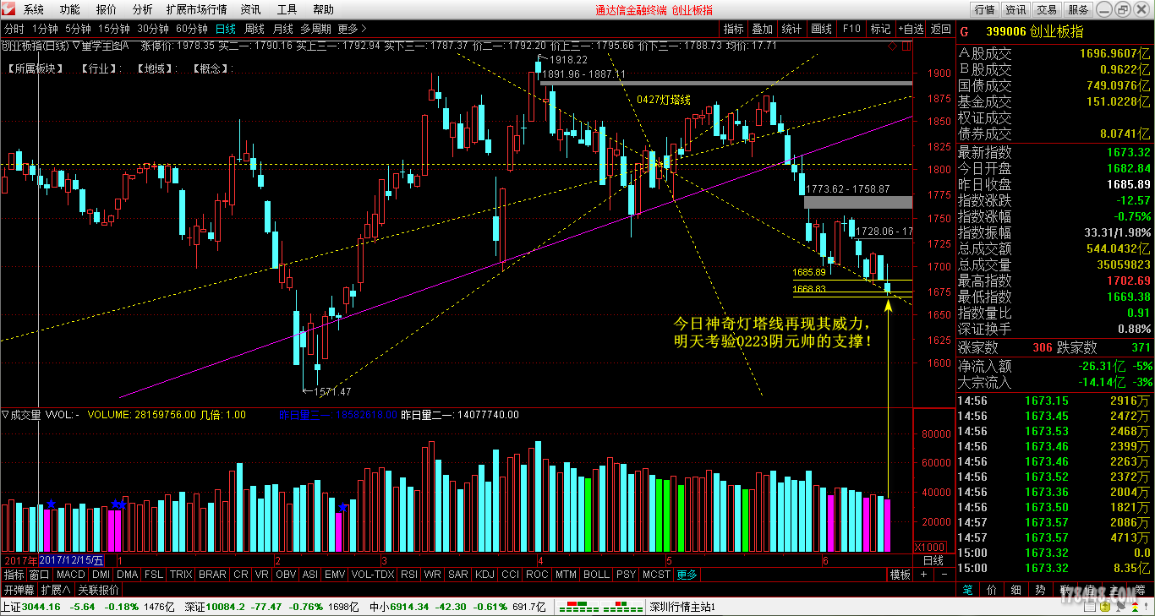Click the 开弹幕 button
Screen dimensions: 1155x616
click(x=19, y=590)
